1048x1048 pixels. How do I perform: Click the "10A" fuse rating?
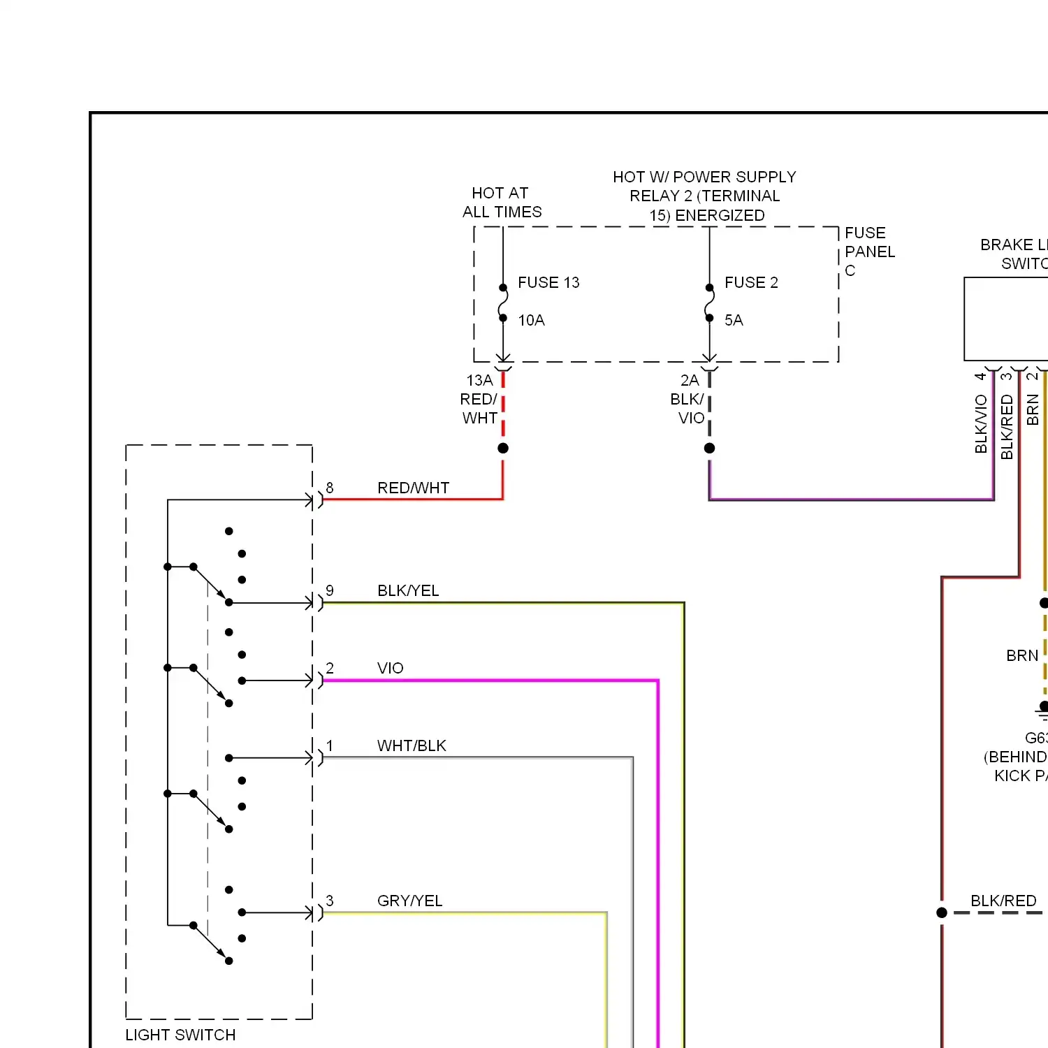tap(531, 320)
